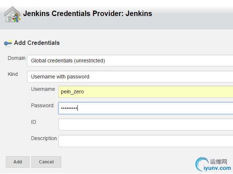This screenshot has width=233, height=174.
Task: Open the Kind dropdown showing Username with password
Action: click(130, 77)
